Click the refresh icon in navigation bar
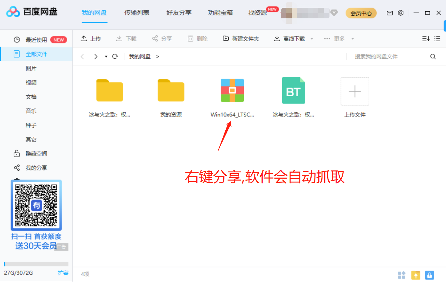Viewport: 446px width, 282px height. pyautogui.click(x=115, y=56)
